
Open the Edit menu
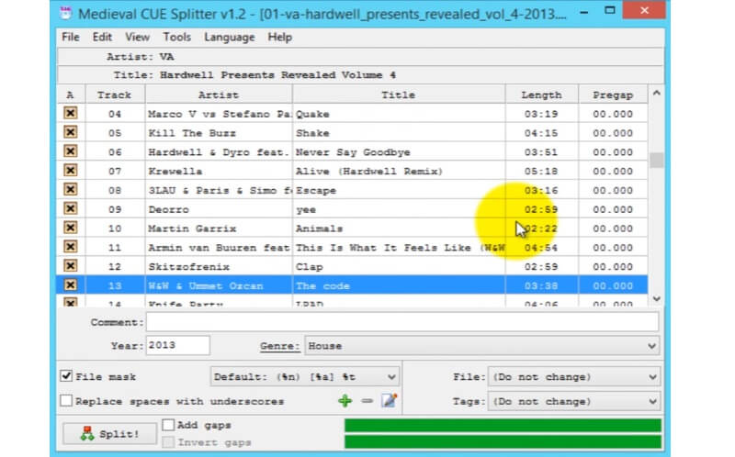coord(102,37)
